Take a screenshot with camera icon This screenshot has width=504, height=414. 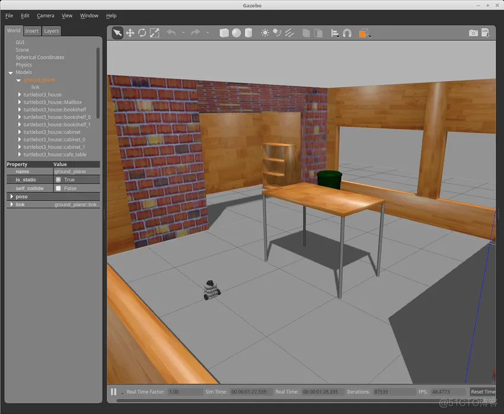[473, 33]
